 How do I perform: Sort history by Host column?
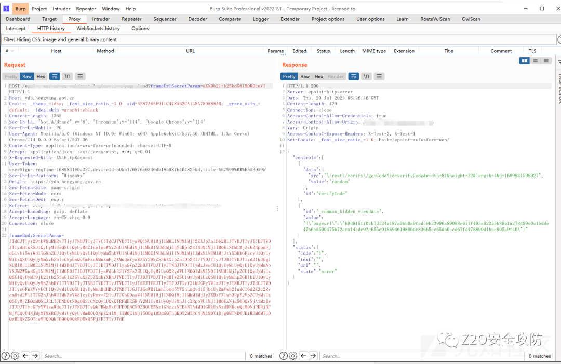56,51
